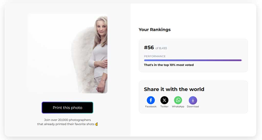The height and width of the screenshot is (140, 262).
Task: Click the pointing hand emoji
Action: (x=96, y=124)
